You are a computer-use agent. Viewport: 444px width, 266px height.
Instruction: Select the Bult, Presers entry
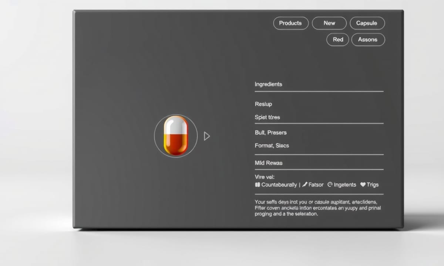[271, 133]
